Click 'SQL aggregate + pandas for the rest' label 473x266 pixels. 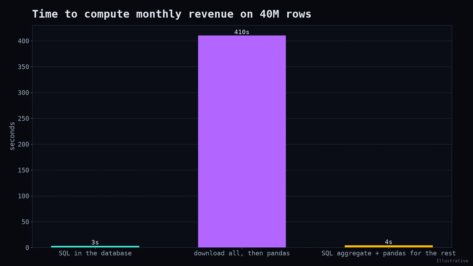389,253
